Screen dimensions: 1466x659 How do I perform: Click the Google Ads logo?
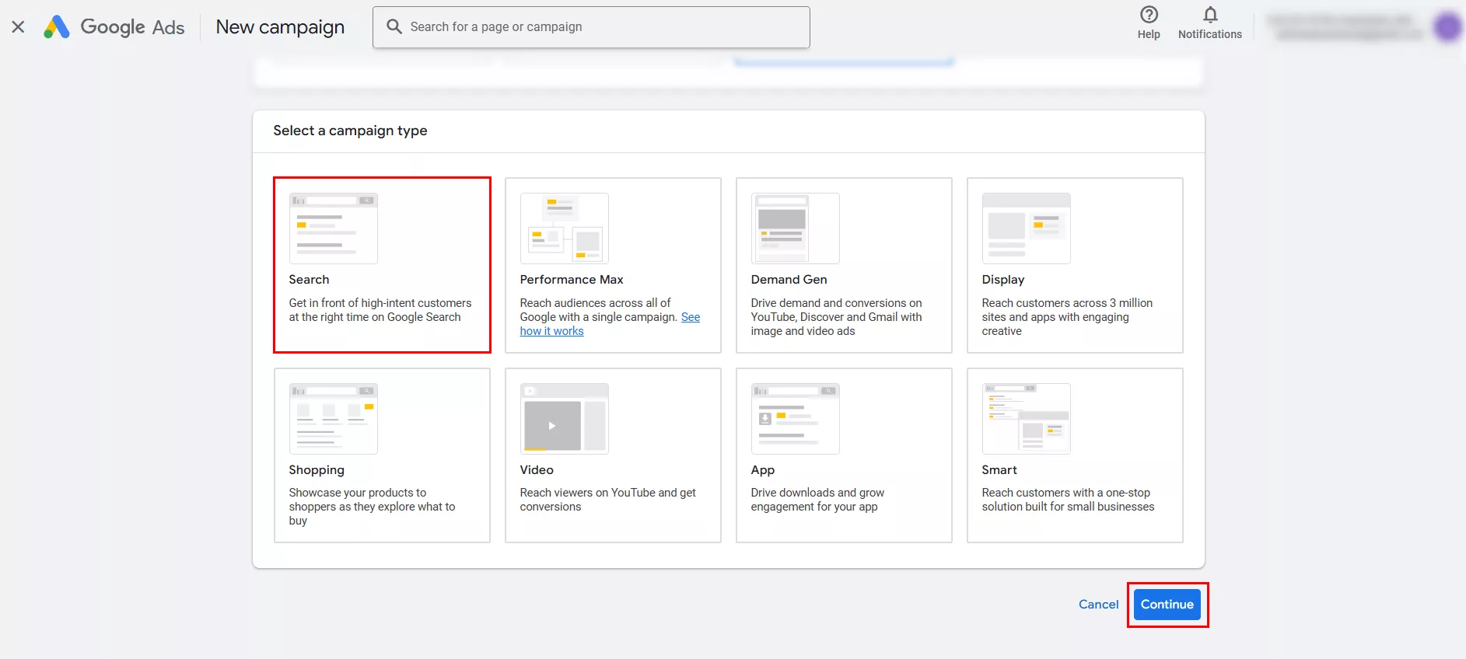114,27
